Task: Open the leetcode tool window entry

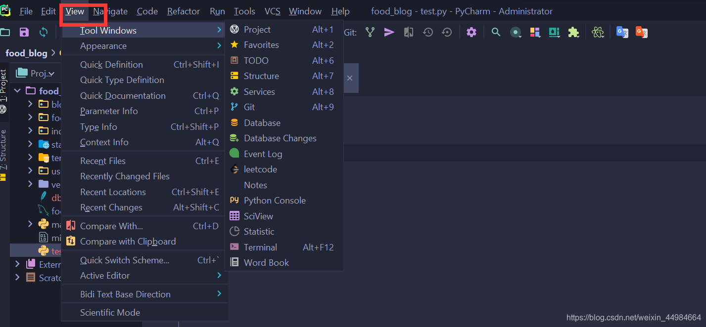Action: (x=284, y=169)
